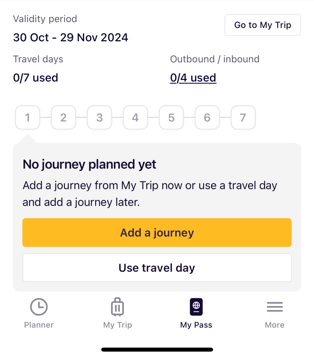
Task: Select travel day 5 box
Action: pyautogui.click(x=171, y=117)
